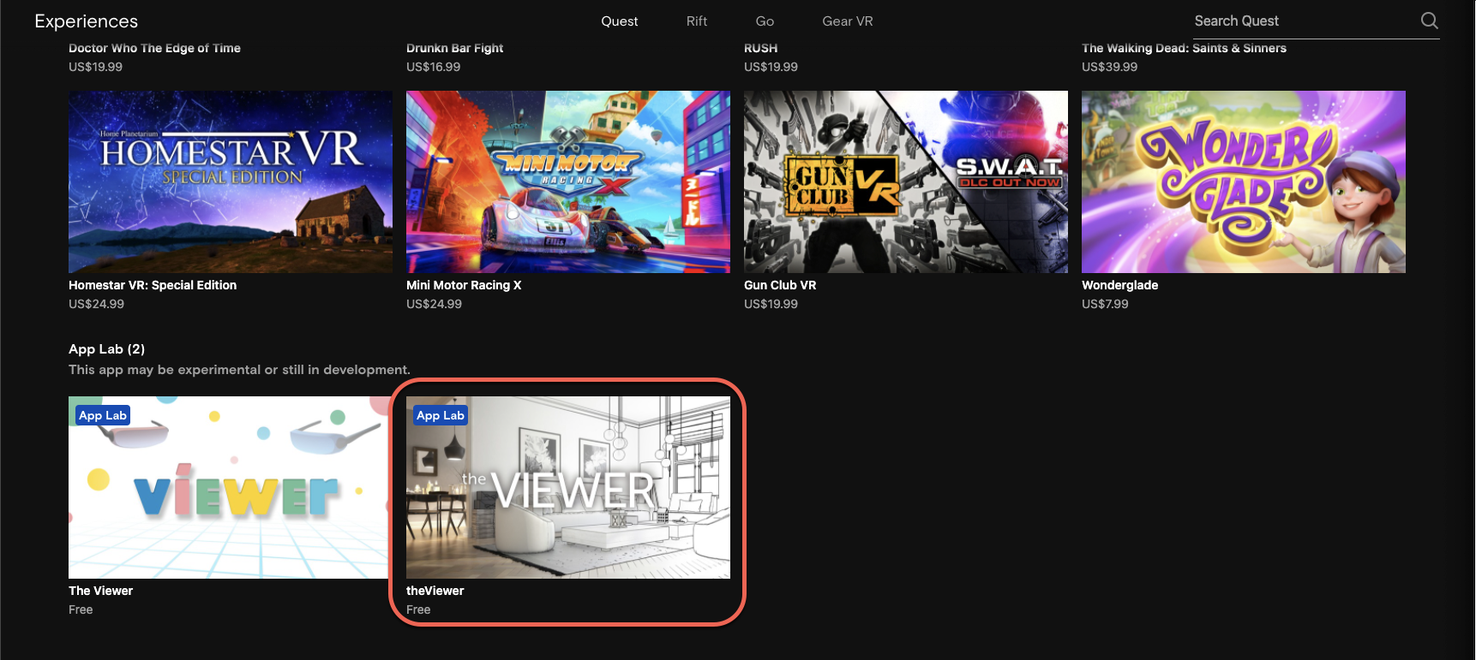Click Doctor Who price US$19.99

tap(95, 67)
